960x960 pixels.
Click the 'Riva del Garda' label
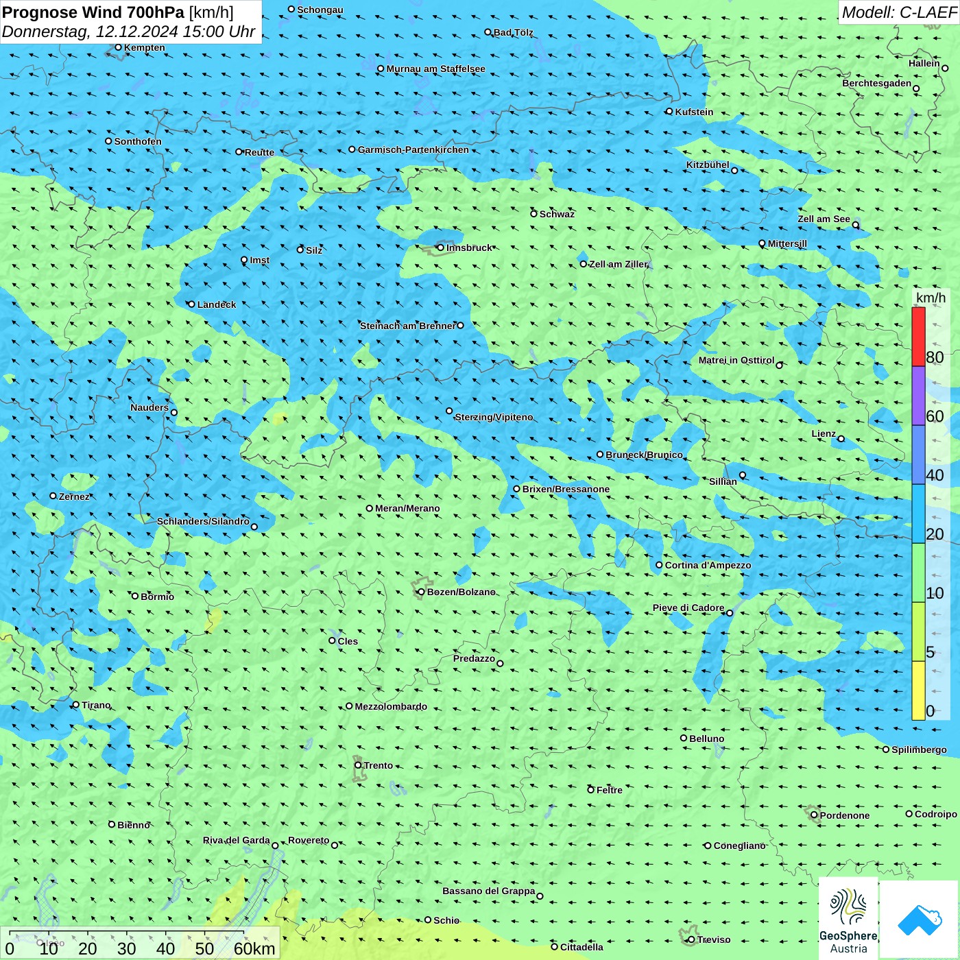[237, 840]
